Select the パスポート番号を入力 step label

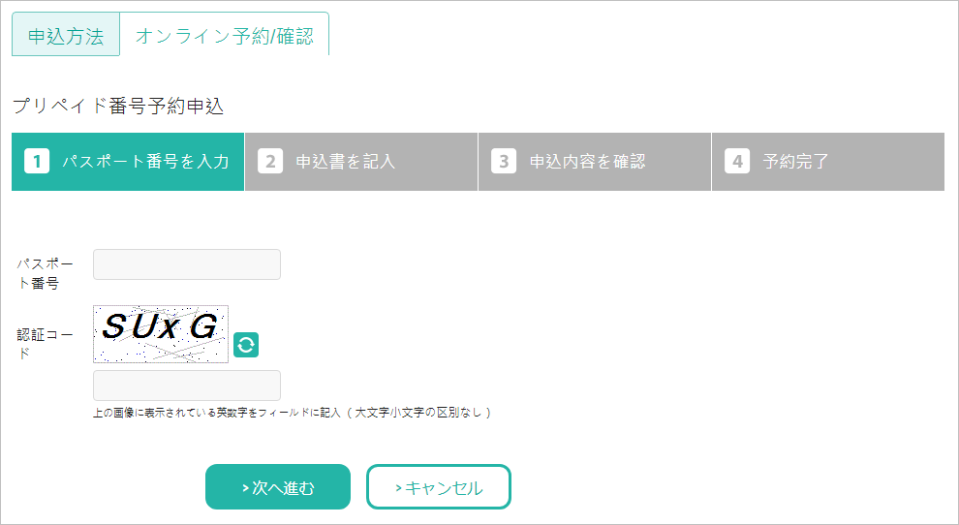145,162
